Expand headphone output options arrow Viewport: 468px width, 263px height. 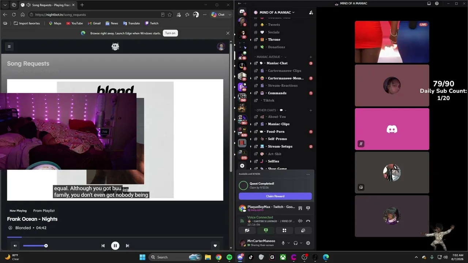[301, 243]
